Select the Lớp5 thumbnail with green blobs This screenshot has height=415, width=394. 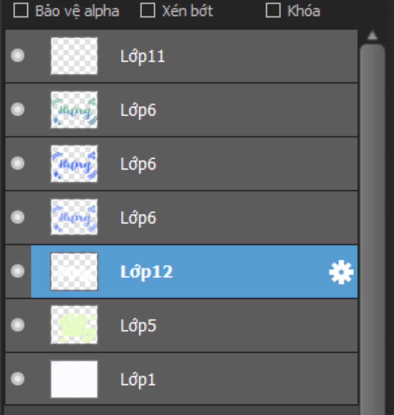tap(74, 325)
